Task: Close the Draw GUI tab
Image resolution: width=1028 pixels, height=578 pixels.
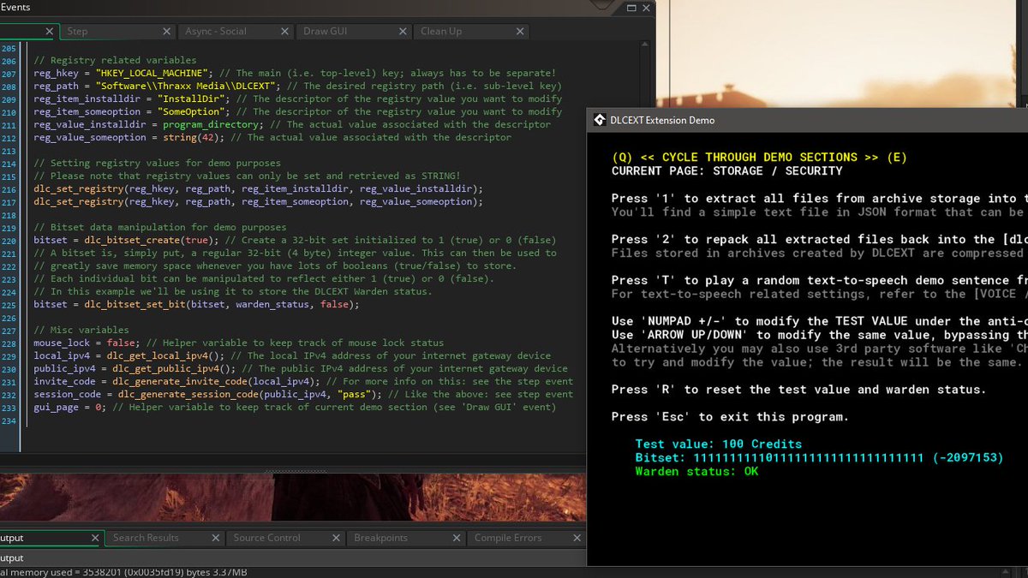Action: click(403, 32)
